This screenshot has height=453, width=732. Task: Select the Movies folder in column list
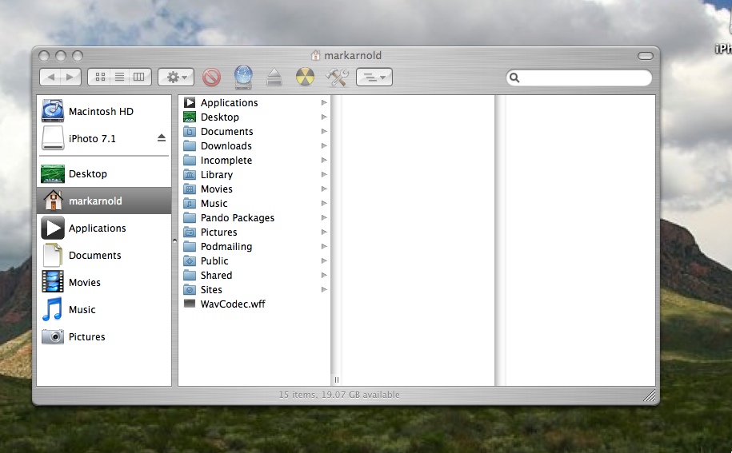tap(254, 189)
